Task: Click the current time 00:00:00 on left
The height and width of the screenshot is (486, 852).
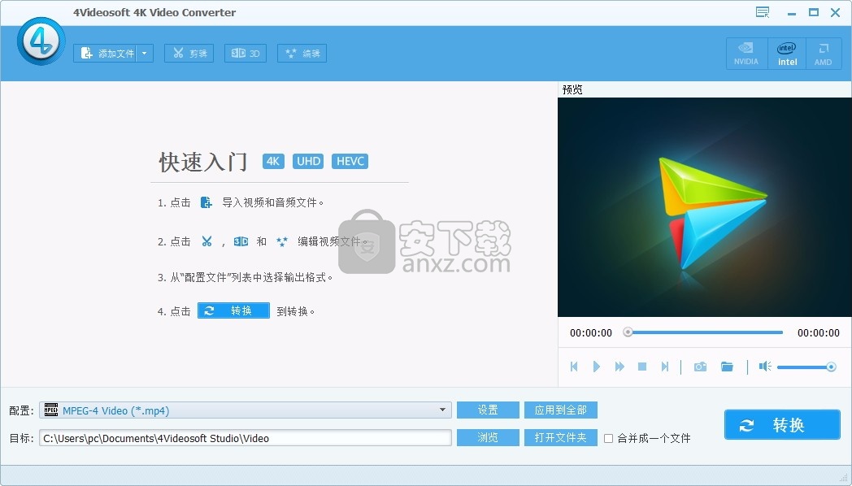Action: pos(591,333)
